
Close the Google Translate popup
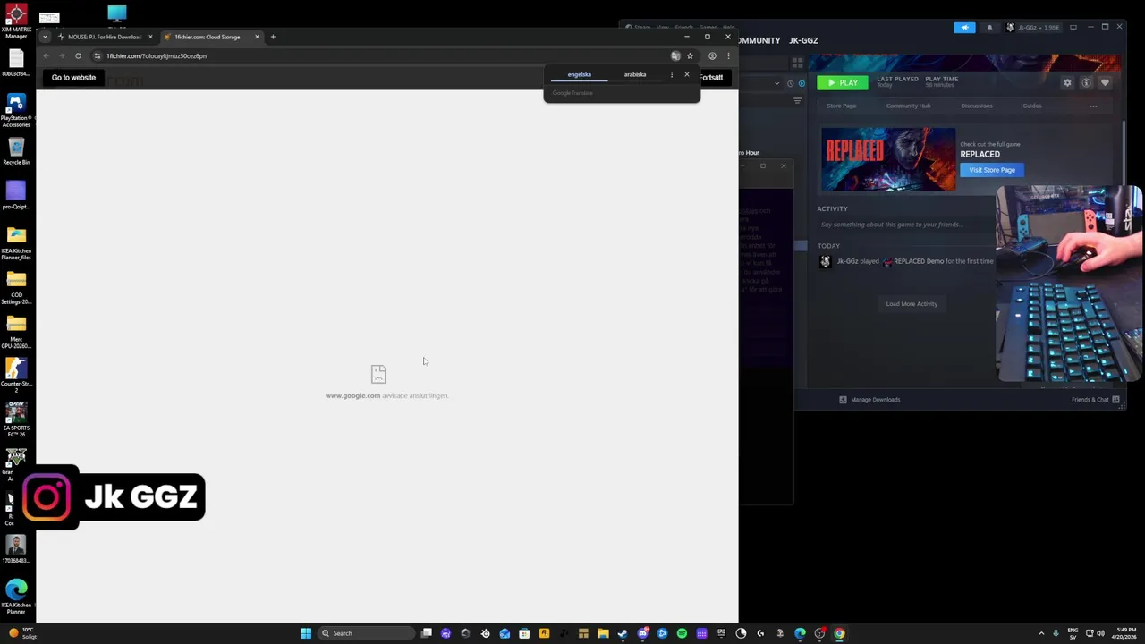pos(687,74)
